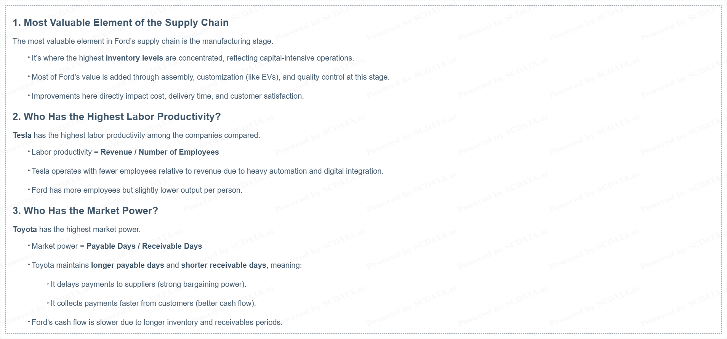Click bullet about cost, delivery time, customer satisfaction

point(168,96)
